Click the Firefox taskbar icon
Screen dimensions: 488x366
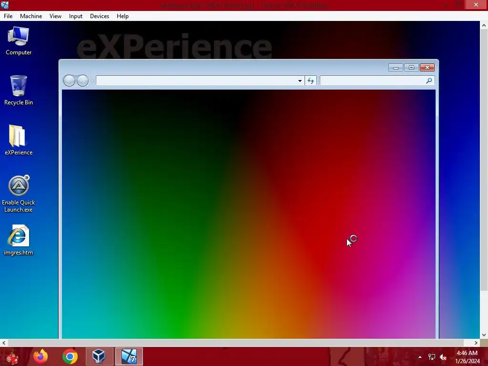41,356
